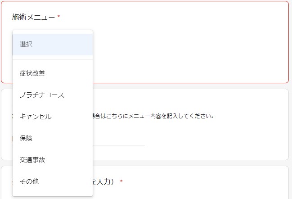Click the red asterisk after を入力)
Screen dimensions: 292x199
click(121, 182)
